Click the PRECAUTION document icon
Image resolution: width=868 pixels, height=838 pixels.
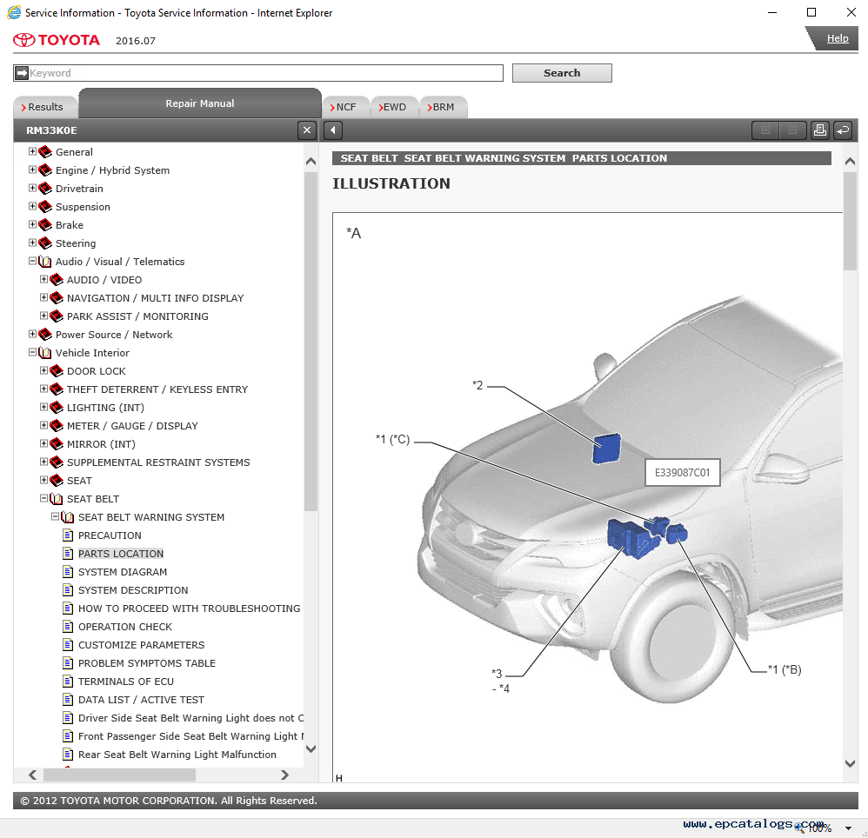(x=68, y=535)
